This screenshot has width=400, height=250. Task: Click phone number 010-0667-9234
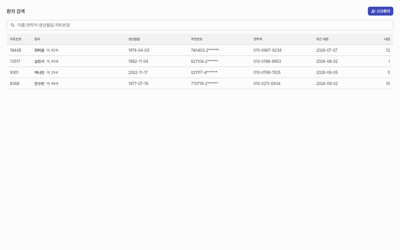[x=267, y=50]
